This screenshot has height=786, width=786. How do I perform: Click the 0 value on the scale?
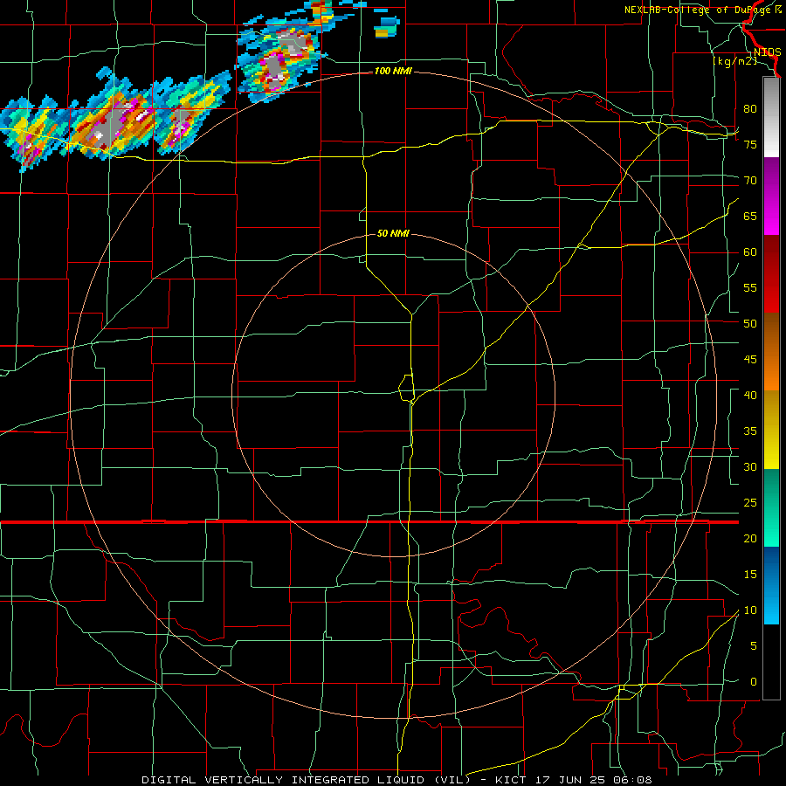tap(754, 682)
